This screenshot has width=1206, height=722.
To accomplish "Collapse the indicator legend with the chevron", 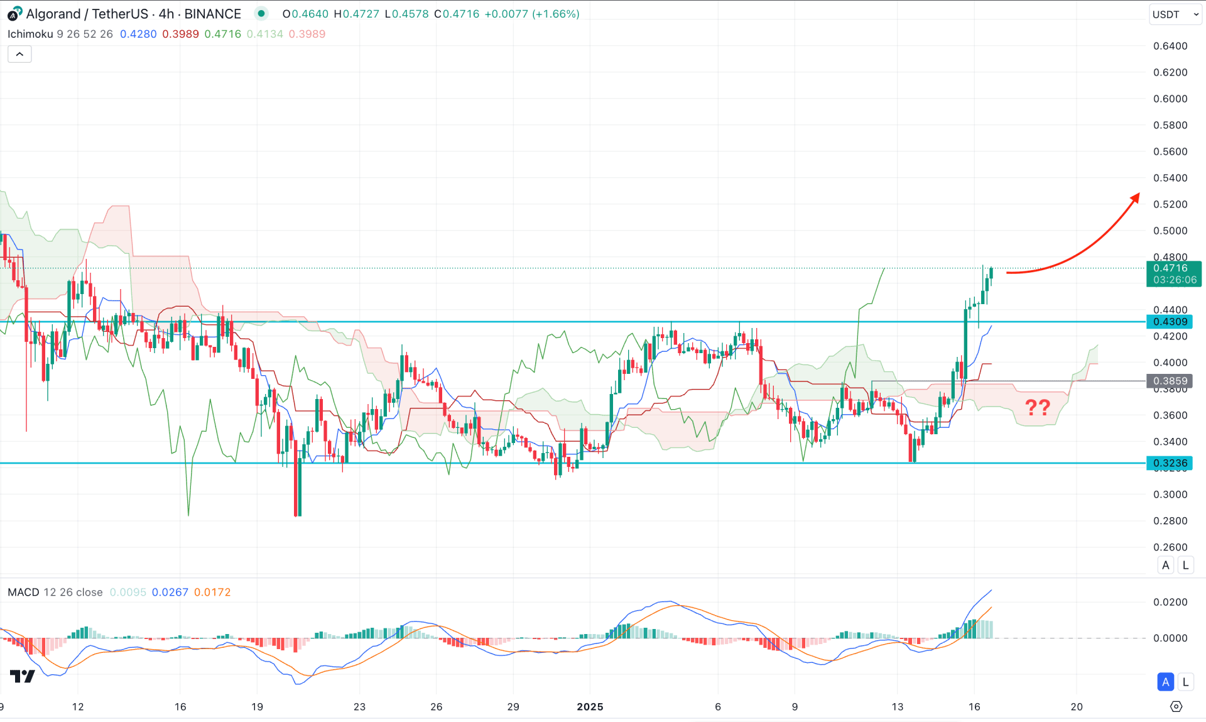I will [x=19, y=55].
